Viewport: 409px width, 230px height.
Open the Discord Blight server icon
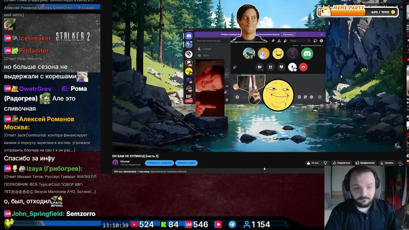pos(189,96)
